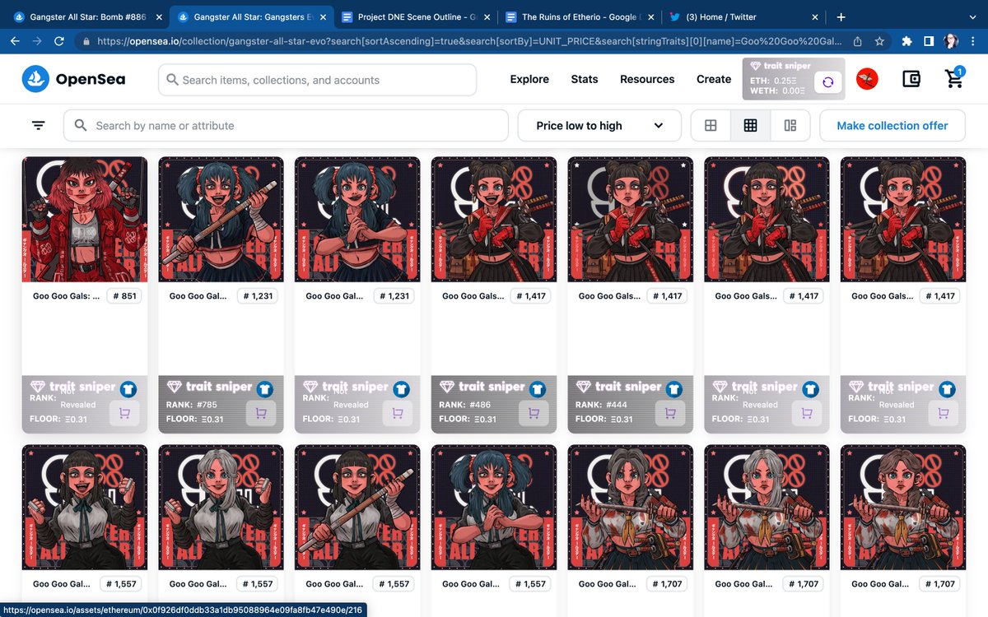Screen dimensions: 988x617
Task: Switch to the mosaic layout view
Action: pyautogui.click(x=790, y=125)
